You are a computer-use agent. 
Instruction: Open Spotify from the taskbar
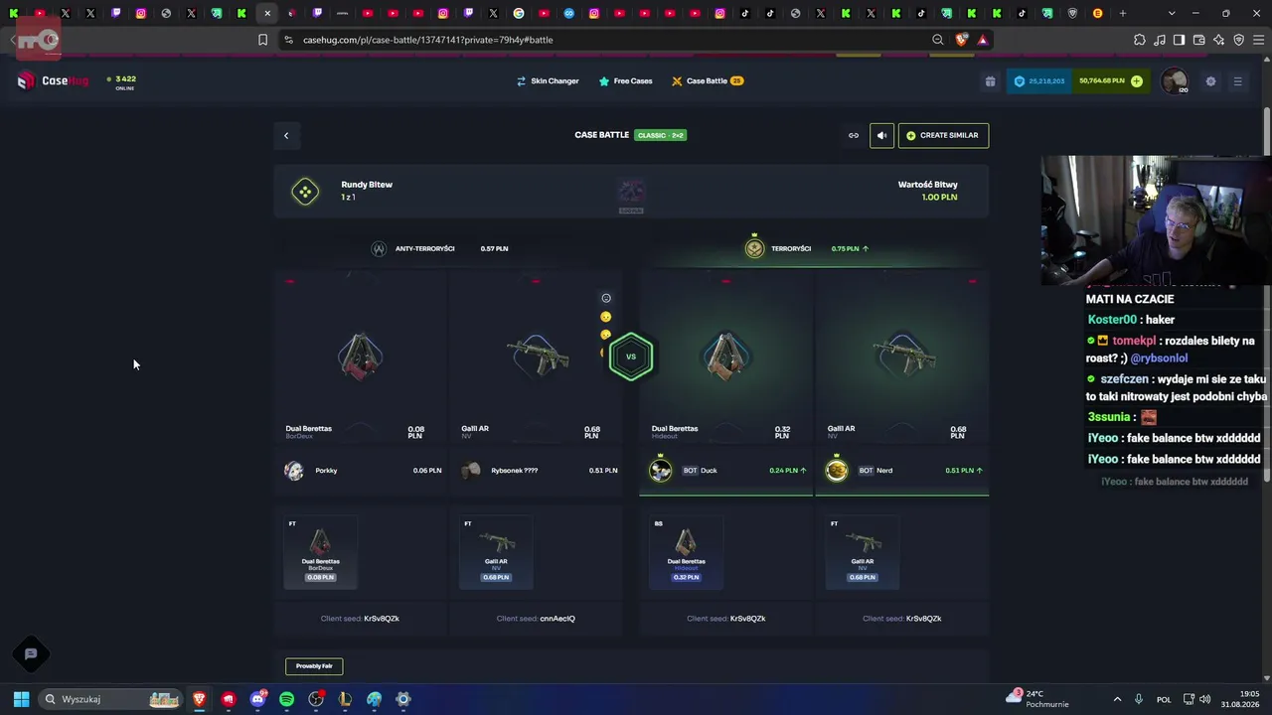[x=287, y=699]
